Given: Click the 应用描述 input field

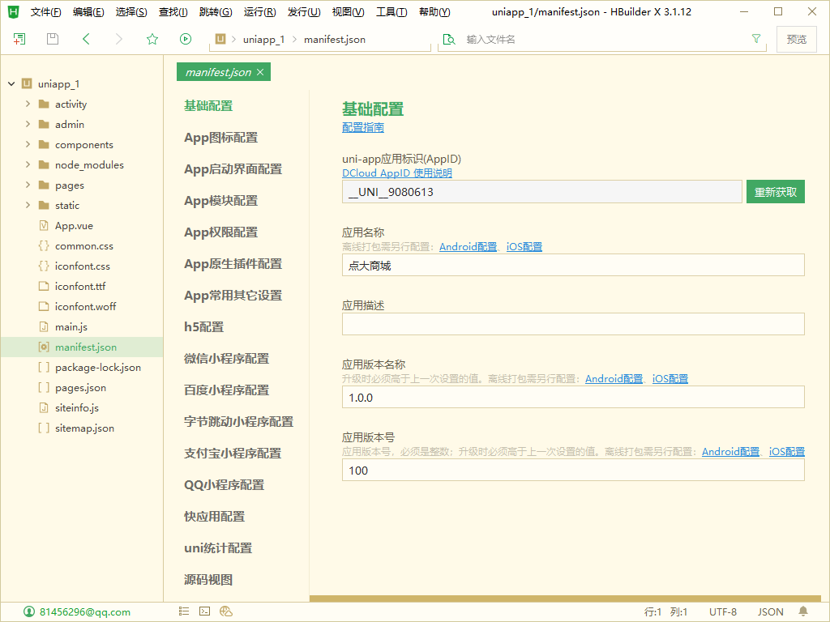Looking at the screenshot, I should point(572,324).
